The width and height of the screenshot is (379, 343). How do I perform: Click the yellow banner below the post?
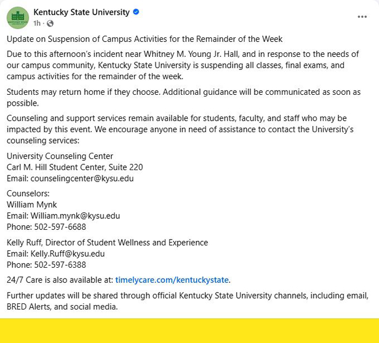[190, 331]
